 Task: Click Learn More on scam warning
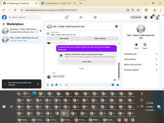click(87, 62)
